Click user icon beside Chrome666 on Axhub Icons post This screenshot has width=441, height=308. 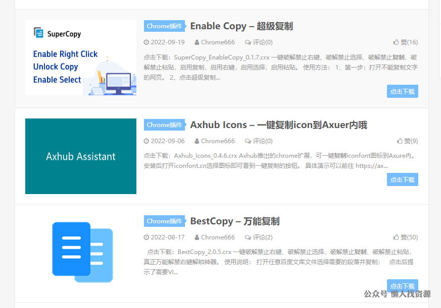(197, 141)
